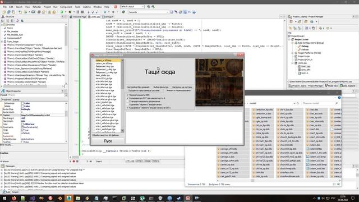Toggle the 'Кодировать в DXT' checkbox
The height and width of the screenshot is (202, 359).
127,98
